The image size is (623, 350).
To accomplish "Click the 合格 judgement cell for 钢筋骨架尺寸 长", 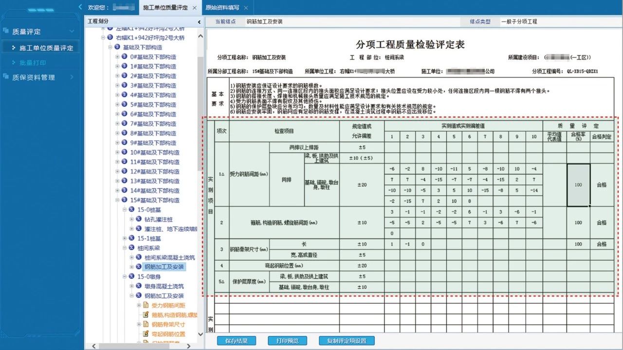I will (602, 244).
